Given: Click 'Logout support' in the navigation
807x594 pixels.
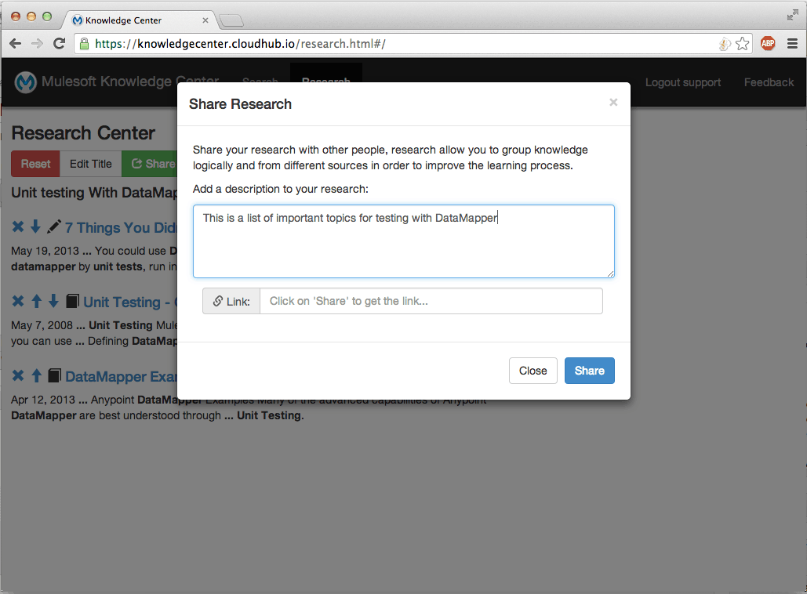Looking at the screenshot, I should point(682,81).
